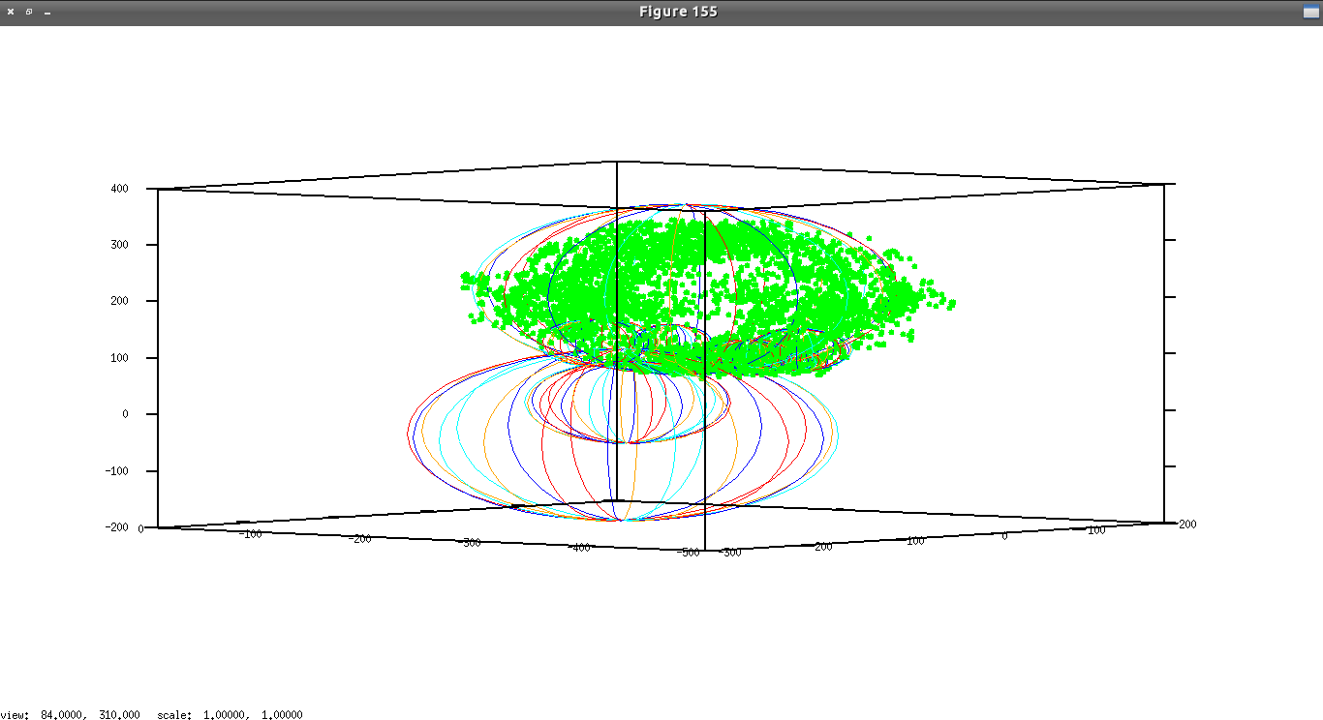The image size is (1323, 720).
Task: Close the Figure 155 window
Action: (x=11, y=12)
